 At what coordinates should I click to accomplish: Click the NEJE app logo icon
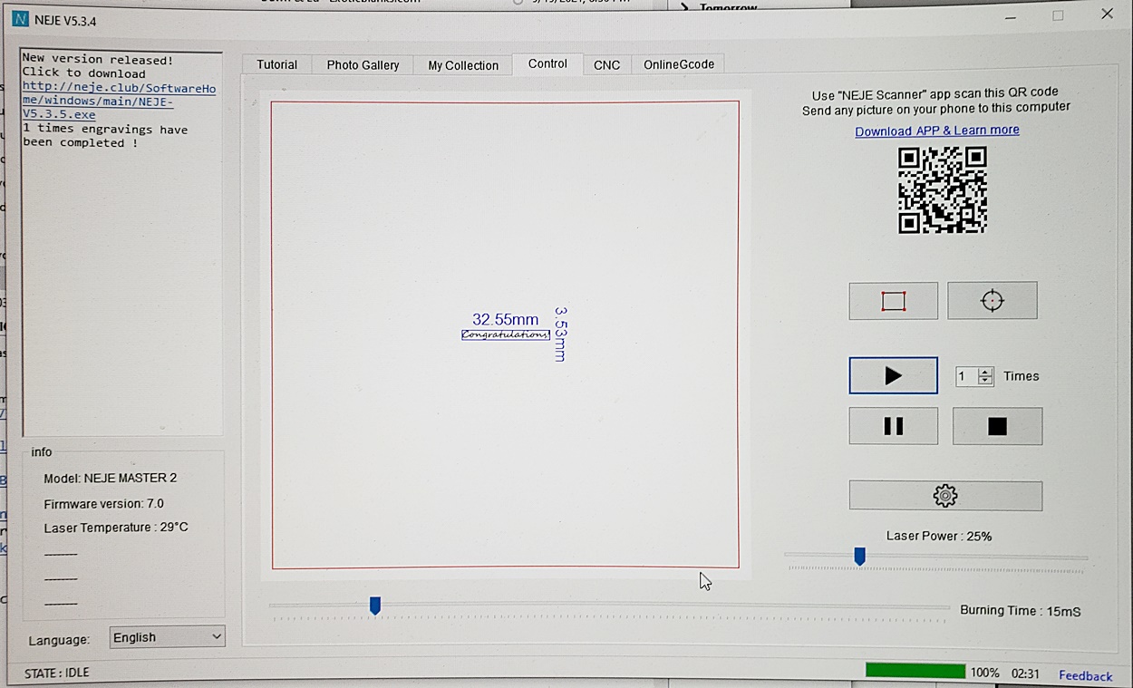tap(22, 19)
